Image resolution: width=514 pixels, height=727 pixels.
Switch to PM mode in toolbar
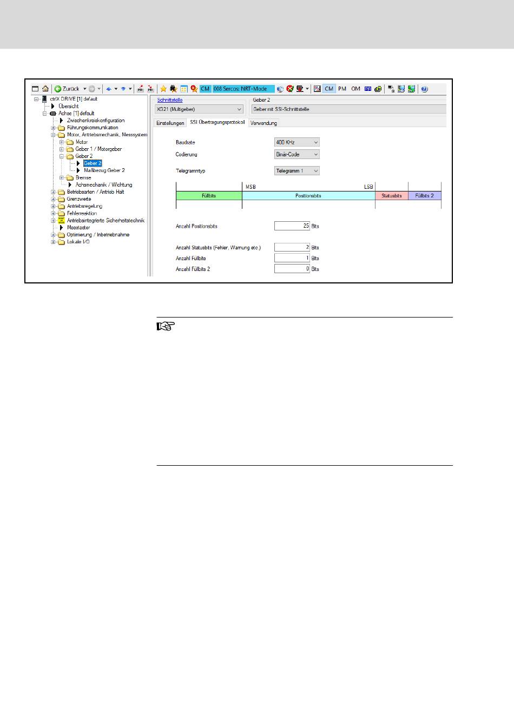click(342, 89)
